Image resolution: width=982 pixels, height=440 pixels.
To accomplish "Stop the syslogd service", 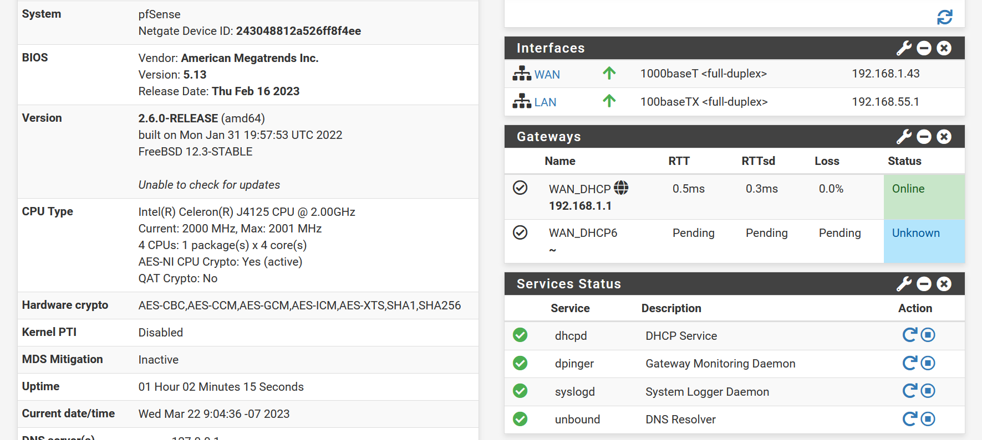I will coord(928,391).
